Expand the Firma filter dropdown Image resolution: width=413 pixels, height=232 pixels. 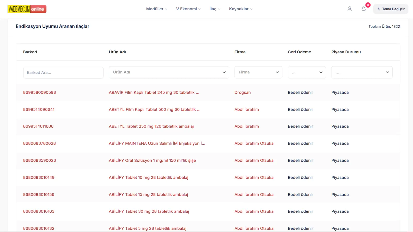pos(258,72)
